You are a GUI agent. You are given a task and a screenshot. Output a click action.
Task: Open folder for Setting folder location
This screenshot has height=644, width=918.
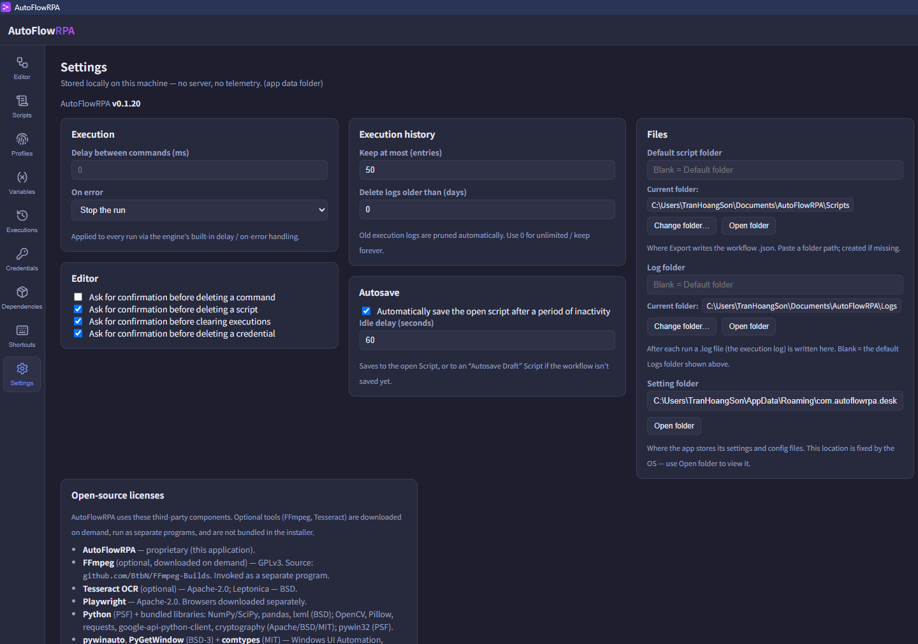[x=674, y=426]
